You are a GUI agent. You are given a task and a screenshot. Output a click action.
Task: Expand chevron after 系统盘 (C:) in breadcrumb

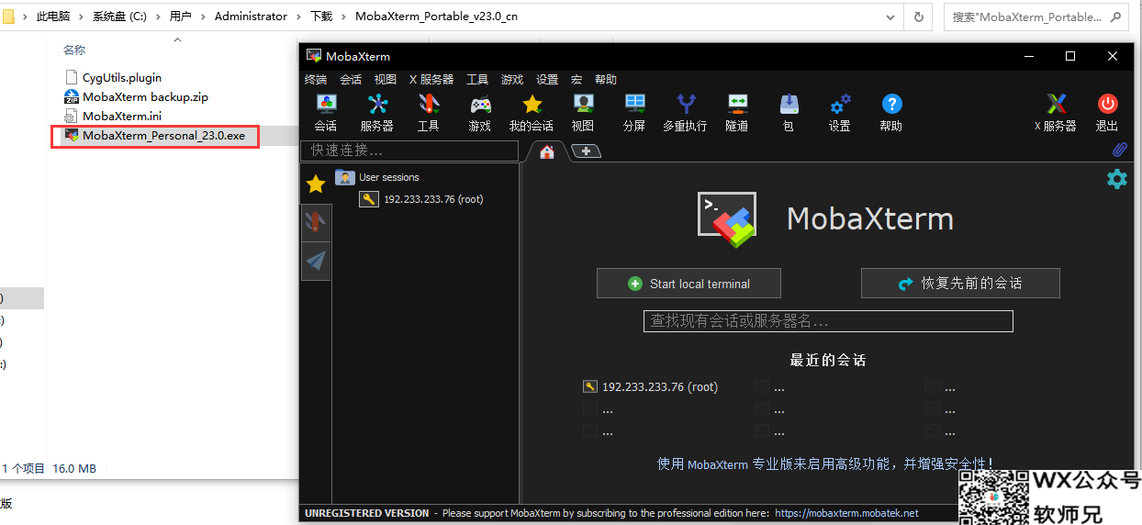pyautogui.click(x=159, y=17)
